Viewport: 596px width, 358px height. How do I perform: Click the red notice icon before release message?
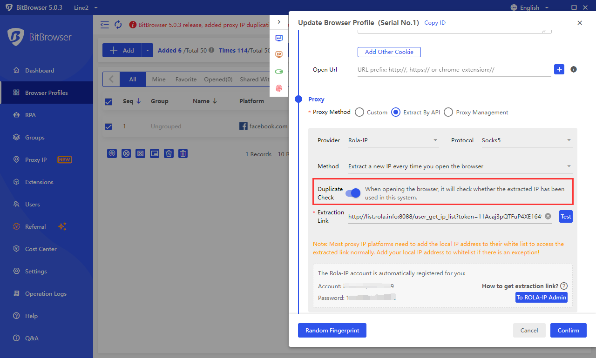tap(133, 25)
